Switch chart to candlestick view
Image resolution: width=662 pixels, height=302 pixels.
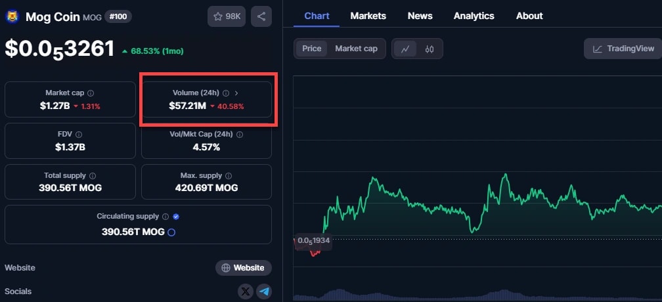coord(430,49)
